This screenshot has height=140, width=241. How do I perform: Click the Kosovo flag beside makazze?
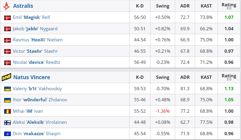pos(8,134)
